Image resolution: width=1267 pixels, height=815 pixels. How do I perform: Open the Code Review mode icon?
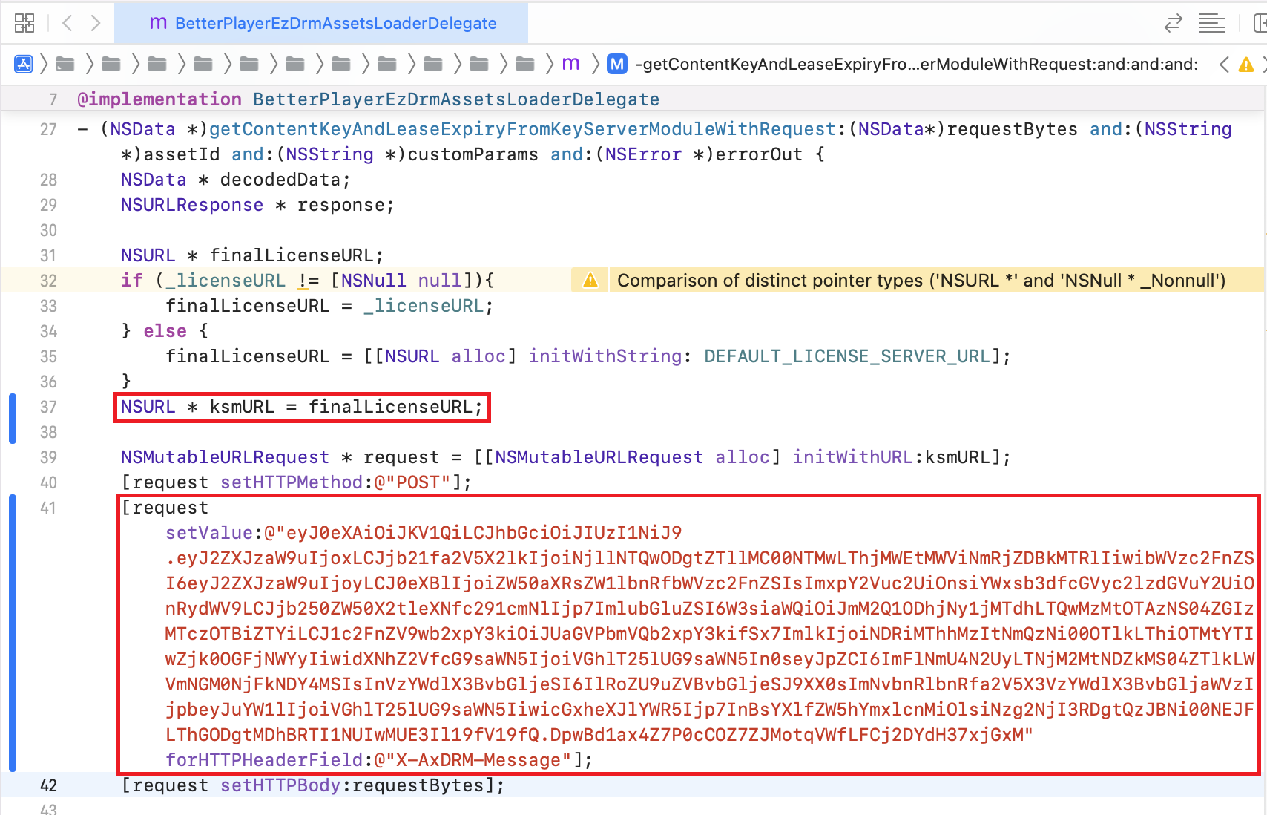coord(1173,23)
